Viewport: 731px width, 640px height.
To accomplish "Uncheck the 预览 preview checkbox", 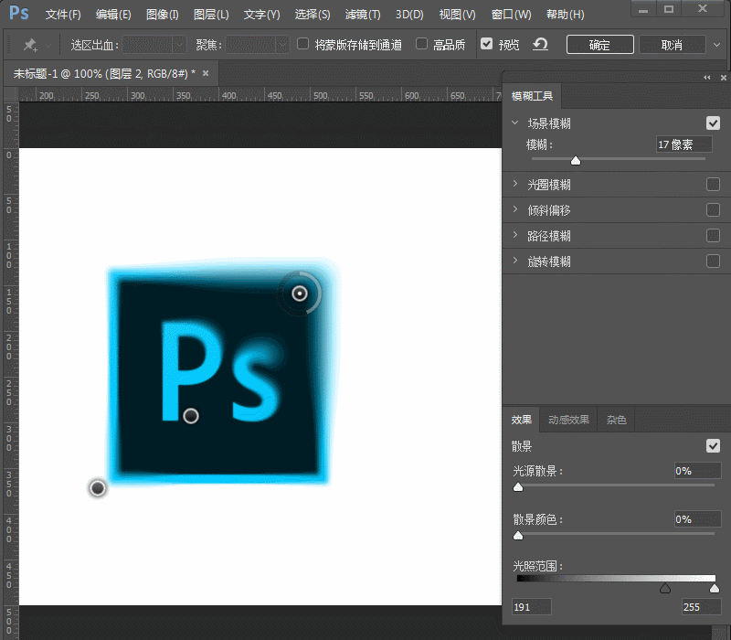I will pos(486,44).
